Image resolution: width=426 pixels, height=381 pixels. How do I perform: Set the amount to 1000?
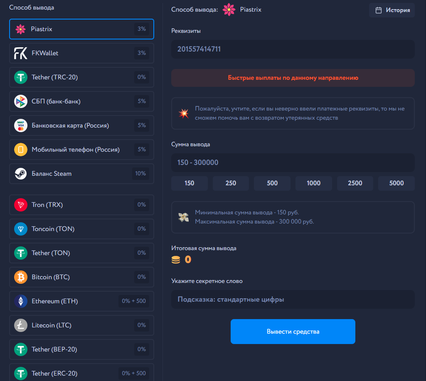click(313, 183)
